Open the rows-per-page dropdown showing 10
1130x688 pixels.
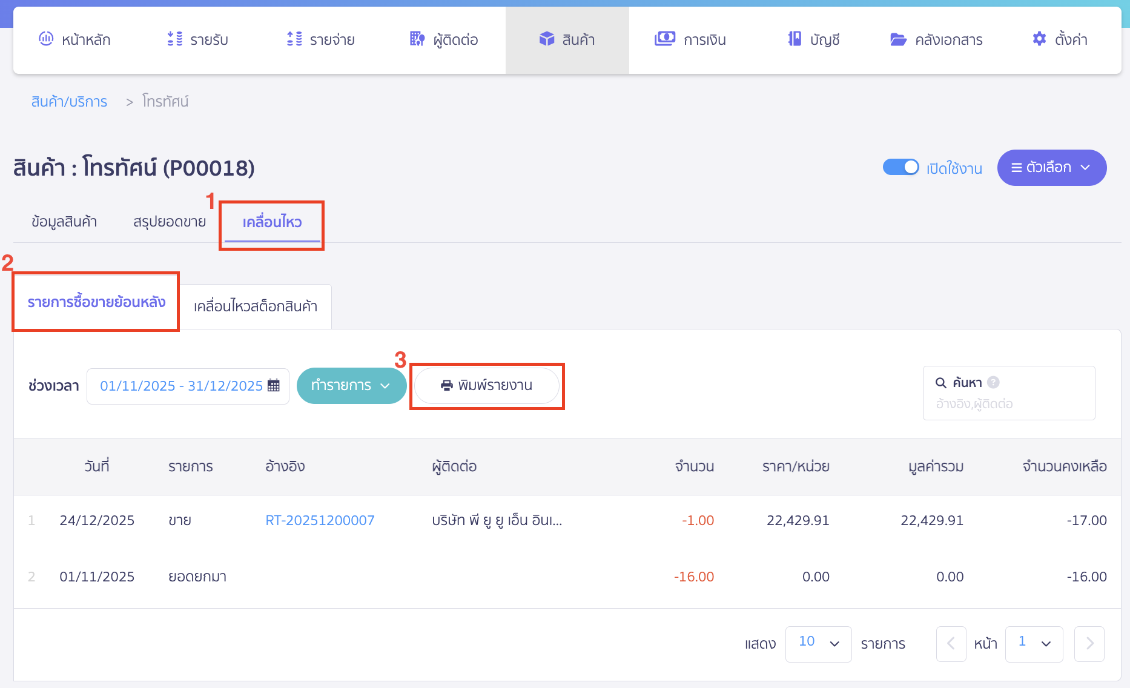click(x=818, y=643)
